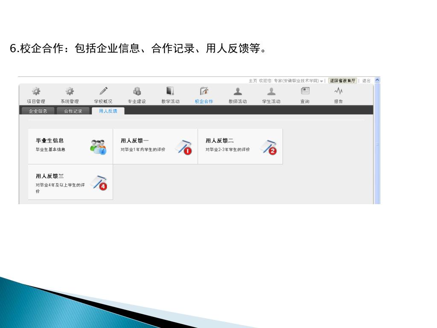Click the 学校概况 pencil icon
This screenshot has width=437, height=328.
pos(103,91)
